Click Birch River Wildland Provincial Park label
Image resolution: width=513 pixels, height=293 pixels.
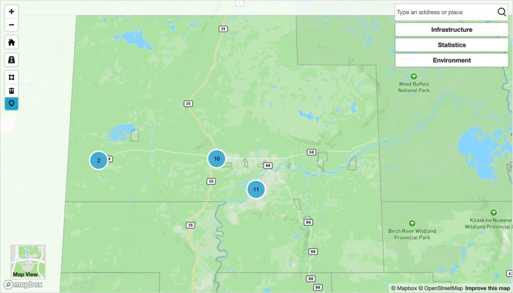tap(412, 234)
